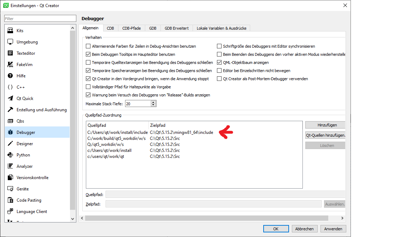
Task: Click the Texteditor category icon
Action: pyautogui.click(x=10, y=53)
